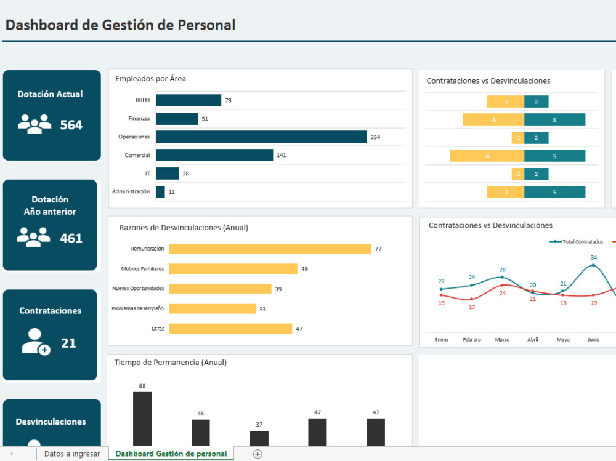Click the Total Contratados legend entry
The height and width of the screenshot is (461, 616).
click(576, 241)
